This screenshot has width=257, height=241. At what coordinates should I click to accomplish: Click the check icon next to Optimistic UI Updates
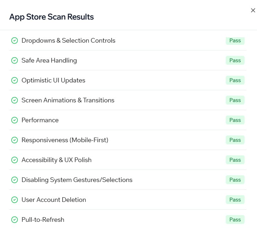click(15, 80)
